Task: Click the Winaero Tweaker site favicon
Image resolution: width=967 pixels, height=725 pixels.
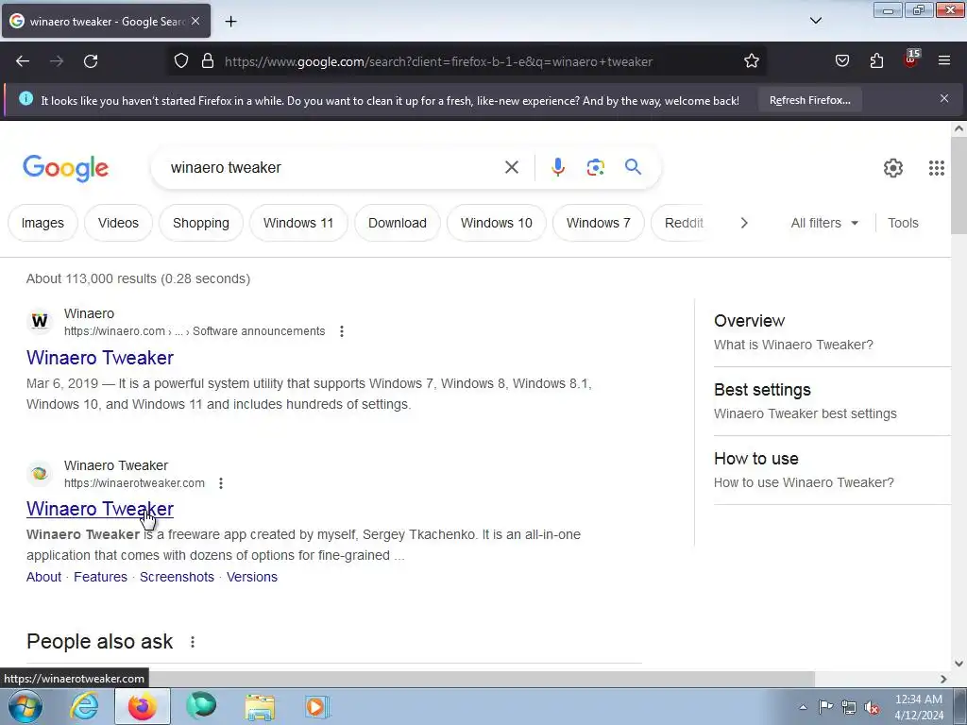Action: pos(40,474)
